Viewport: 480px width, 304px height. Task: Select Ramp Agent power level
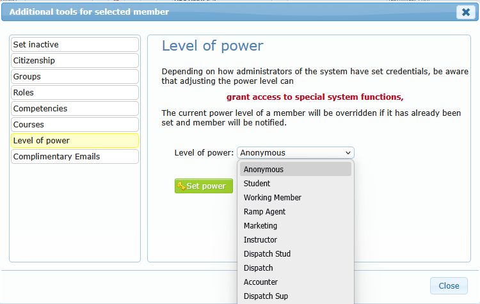click(295, 212)
